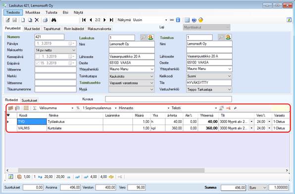The width and height of the screenshot is (295, 194).
Task: Open the Euro currency dropdown
Action: tap(264, 188)
